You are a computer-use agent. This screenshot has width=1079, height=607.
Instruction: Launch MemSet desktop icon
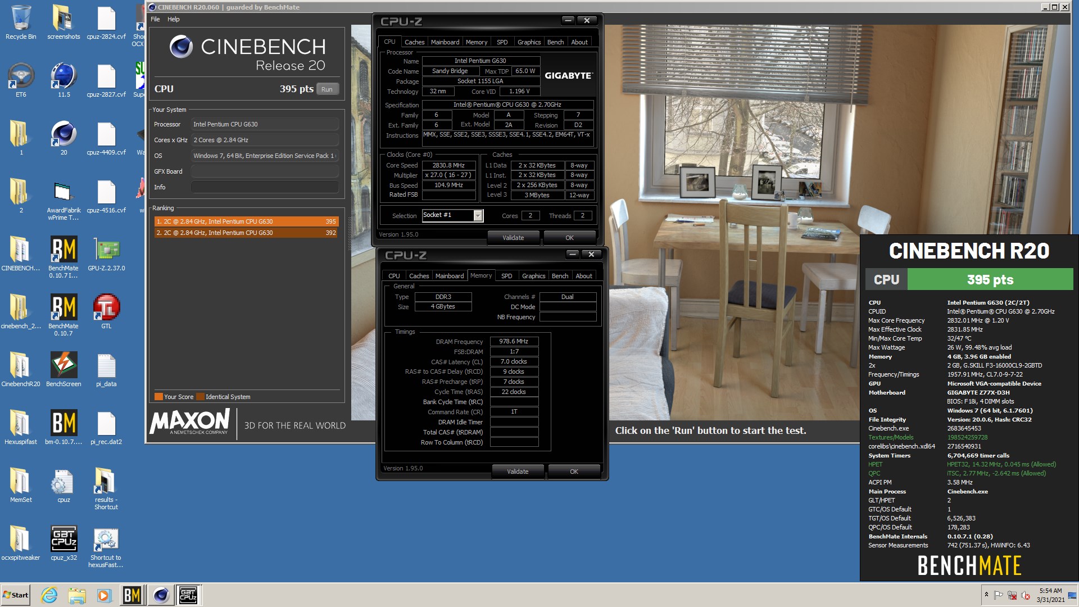click(21, 486)
